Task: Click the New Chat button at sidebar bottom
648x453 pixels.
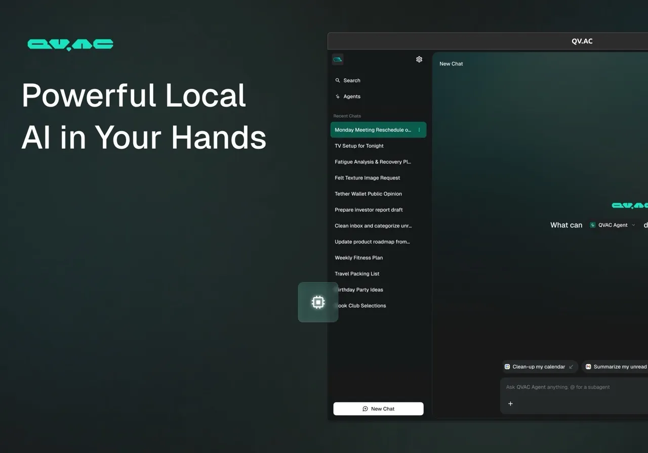Action: click(x=378, y=409)
